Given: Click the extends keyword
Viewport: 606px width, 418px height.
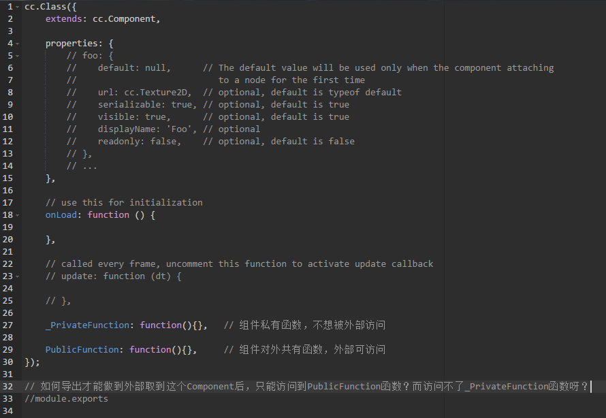Looking at the screenshot, I should (x=63, y=19).
